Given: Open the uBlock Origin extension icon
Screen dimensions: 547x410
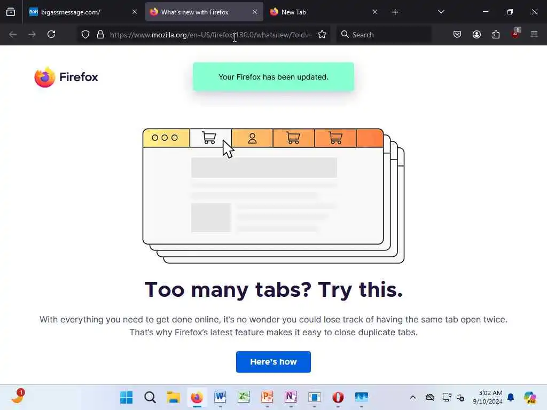Looking at the screenshot, I should point(515,34).
